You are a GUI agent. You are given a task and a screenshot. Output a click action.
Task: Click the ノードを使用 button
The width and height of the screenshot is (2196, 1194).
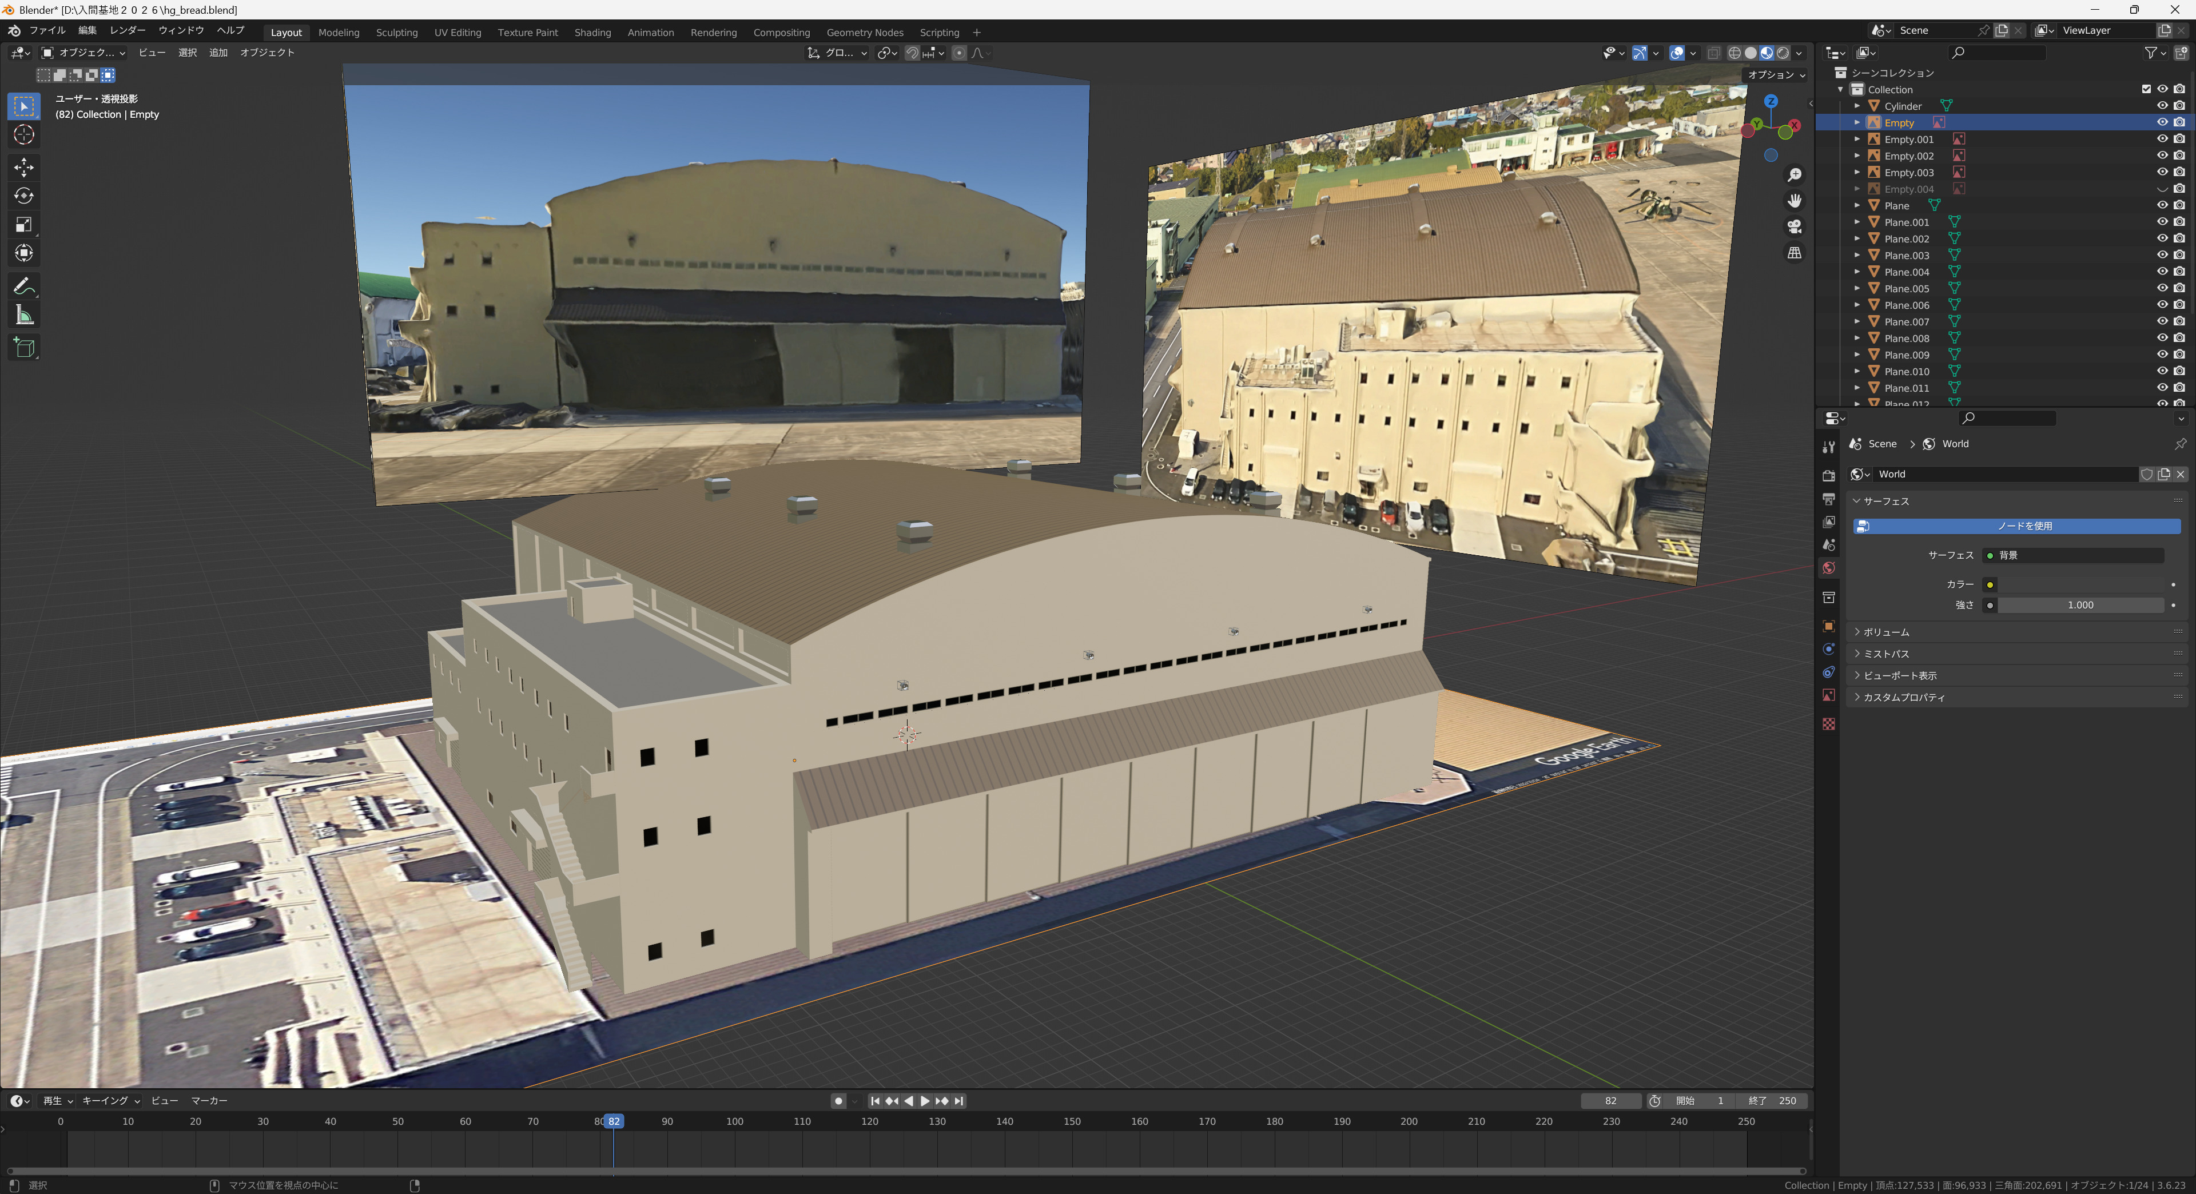pyautogui.click(x=2017, y=526)
